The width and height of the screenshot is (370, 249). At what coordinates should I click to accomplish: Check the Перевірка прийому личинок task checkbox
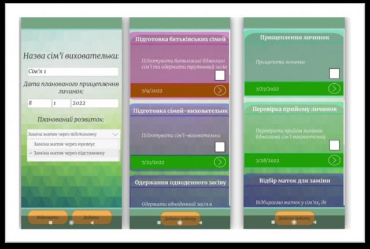click(334, 145)
